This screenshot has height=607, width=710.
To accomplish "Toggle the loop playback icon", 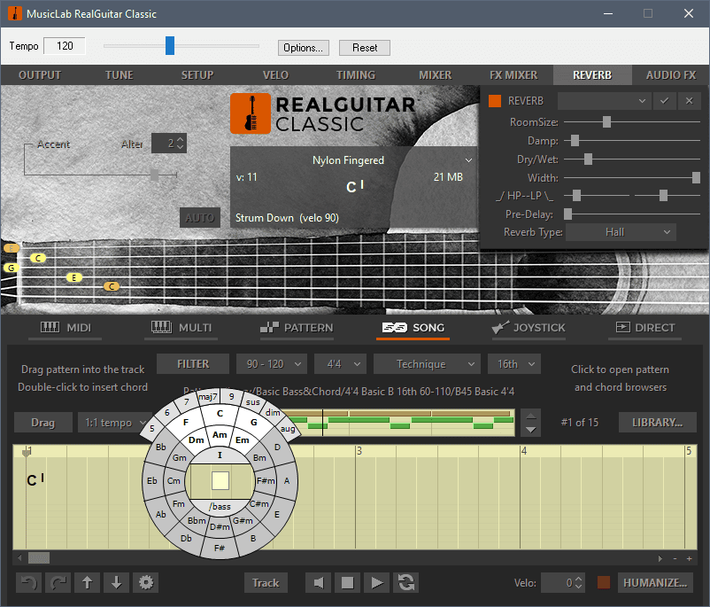I will (406, 582).
